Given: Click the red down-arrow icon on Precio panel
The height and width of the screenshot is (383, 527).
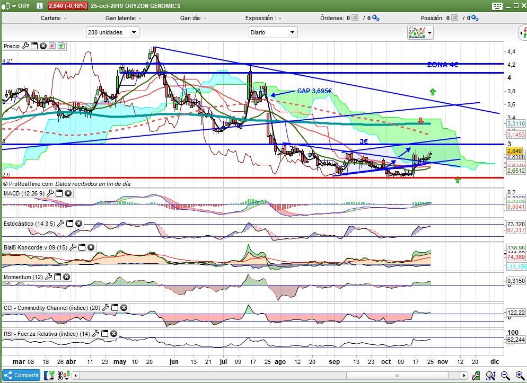Looking at the screenshot, I should click(x=52, y=46).
